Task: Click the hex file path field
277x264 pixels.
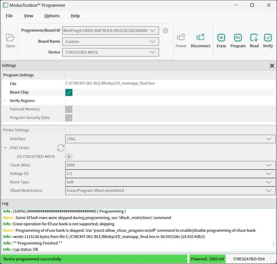Action: coord(170,84)
